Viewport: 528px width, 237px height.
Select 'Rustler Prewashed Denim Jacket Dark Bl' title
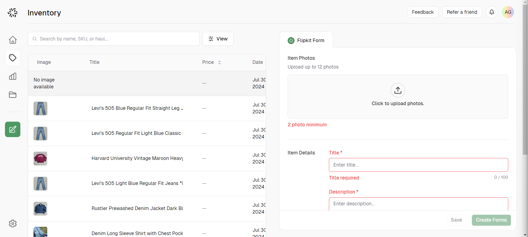click(x=137, y=208)
